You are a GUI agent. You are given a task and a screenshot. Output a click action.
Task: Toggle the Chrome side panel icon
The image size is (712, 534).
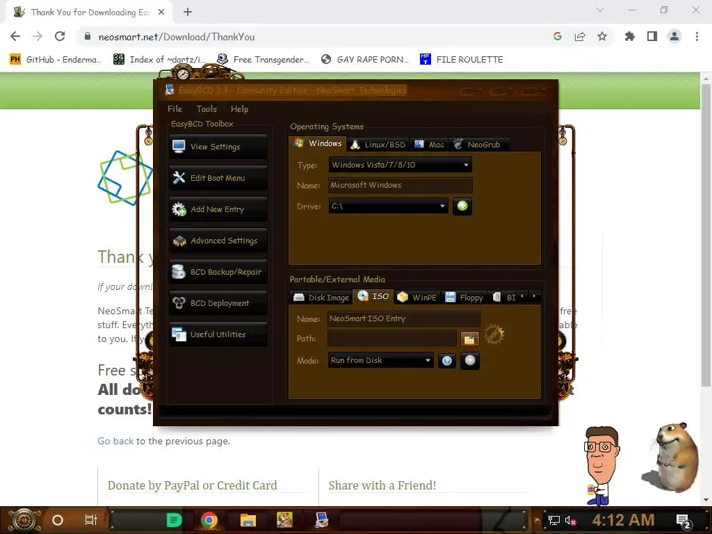(652, 36)
